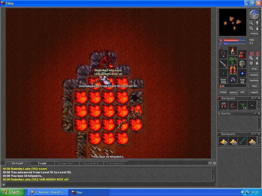Viewport: 262px width, 196px height.
Task: Open the VIP list
Action: [242, 92]
